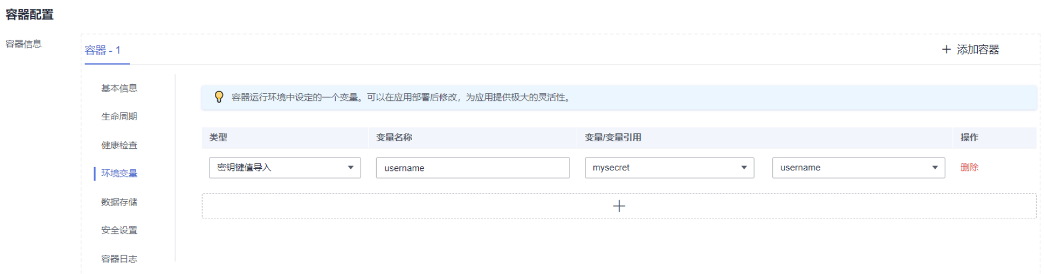This screenshot has height=274, width=1044.
Task: Show the 安全设置 section
Action: pos(119,230)
